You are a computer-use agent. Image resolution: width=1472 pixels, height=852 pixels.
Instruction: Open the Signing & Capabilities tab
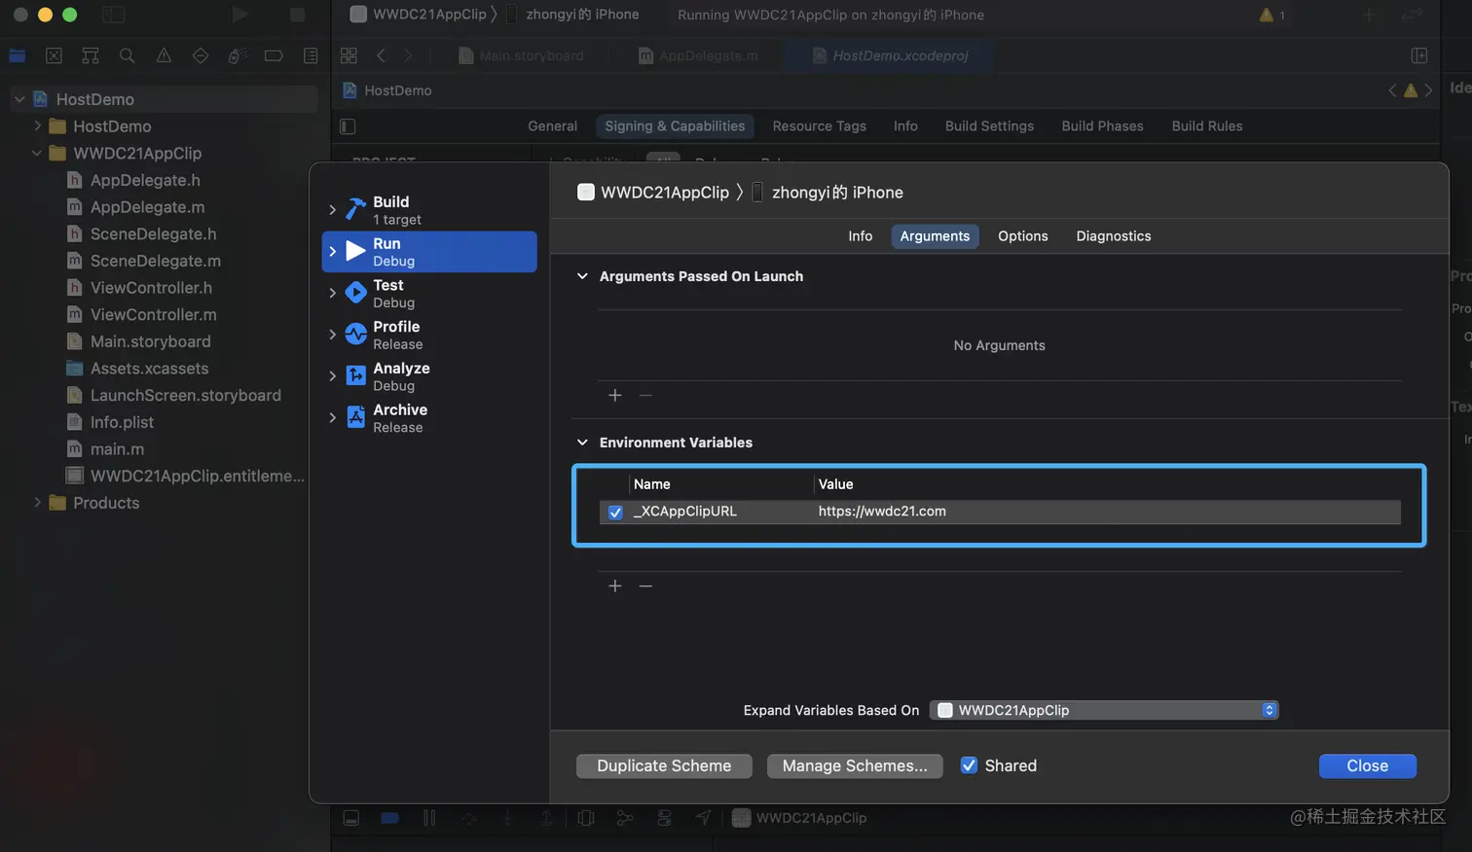(x=674, y=126)
